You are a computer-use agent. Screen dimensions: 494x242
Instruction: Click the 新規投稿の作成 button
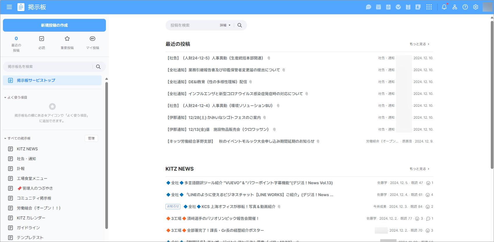coord(54,25)
